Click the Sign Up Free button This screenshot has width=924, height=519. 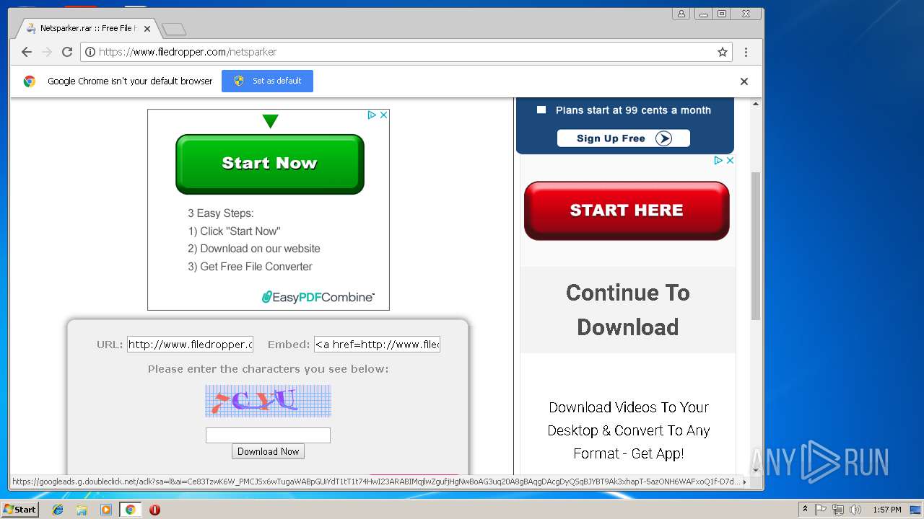pos(624,138)
